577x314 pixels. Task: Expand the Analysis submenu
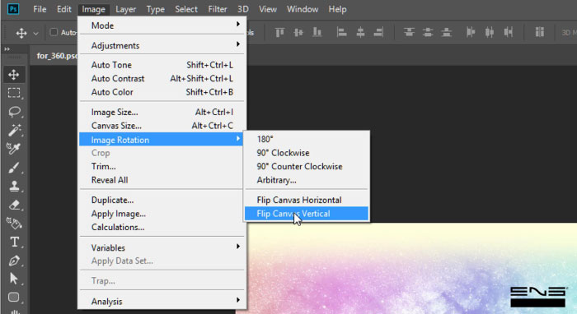tap(162, 301)
